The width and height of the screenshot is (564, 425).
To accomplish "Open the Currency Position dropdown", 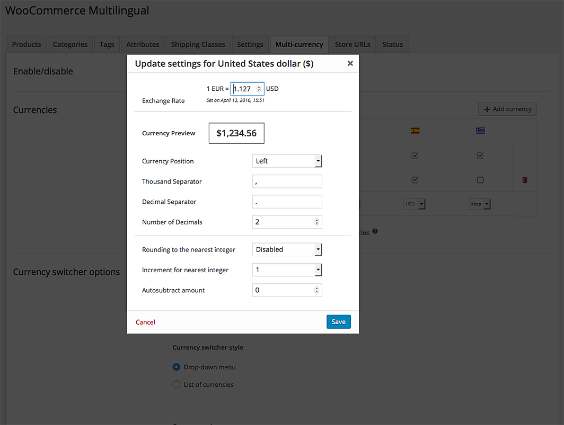I will (287, 161).
